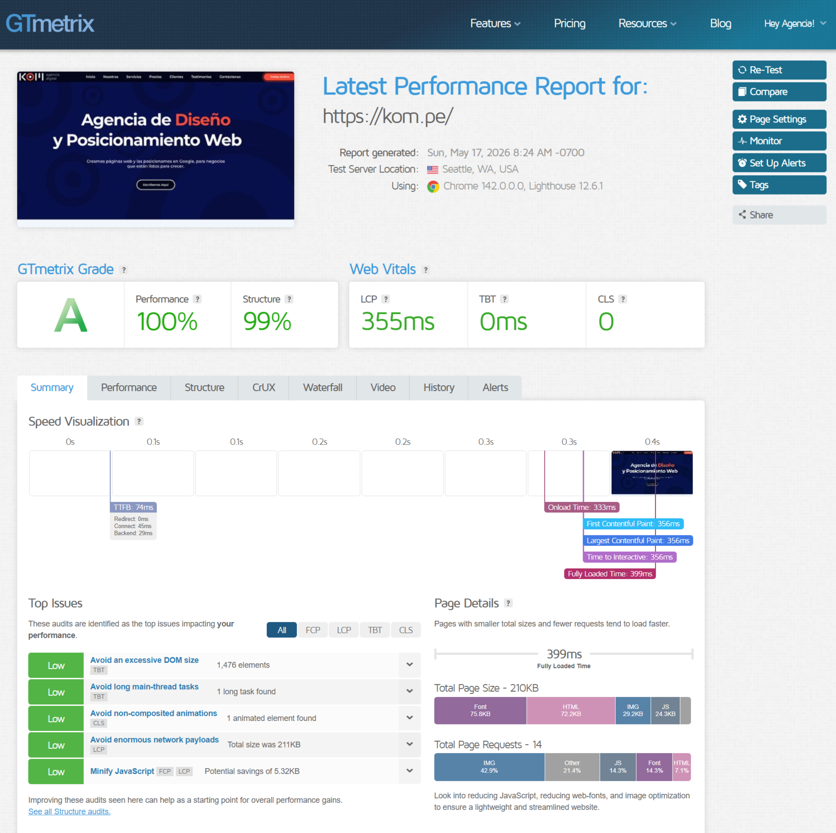
Task: Open the Waterfall tab
Action: tap(323, 387)
